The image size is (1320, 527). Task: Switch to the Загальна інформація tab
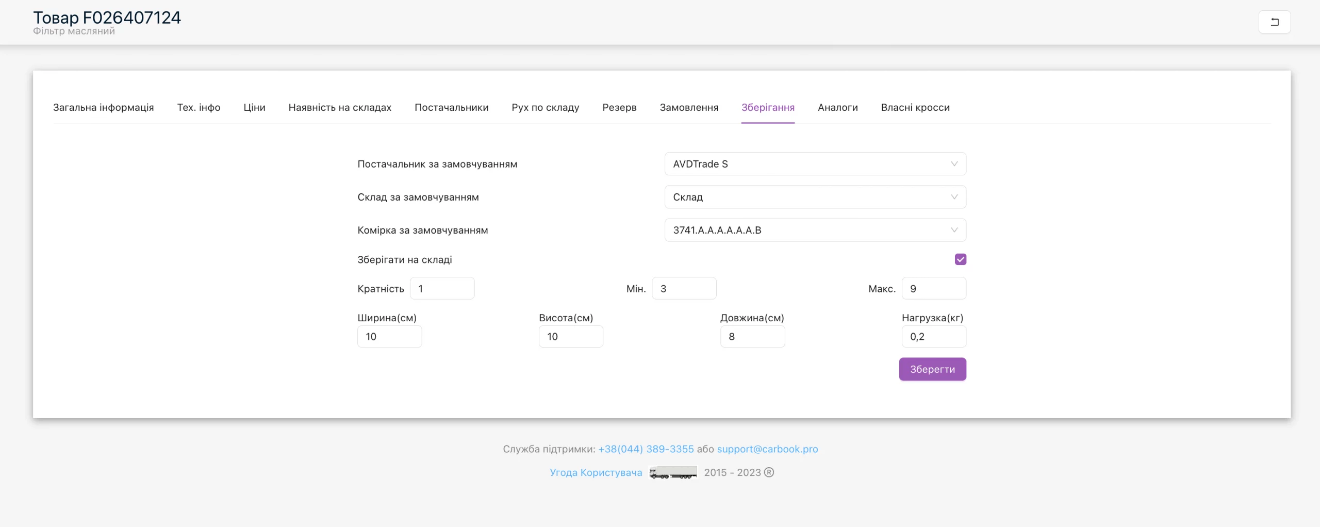[x=104, y=107]
